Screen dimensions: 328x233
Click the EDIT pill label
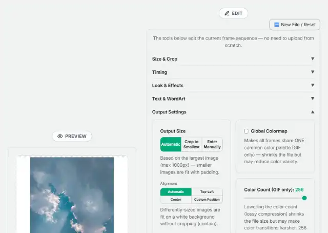coord(234,13)
